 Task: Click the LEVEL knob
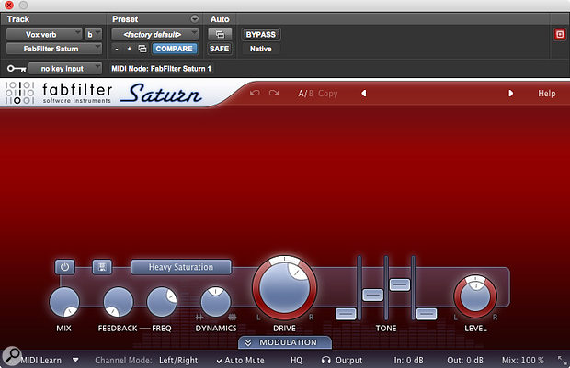(x=475, y=296)
